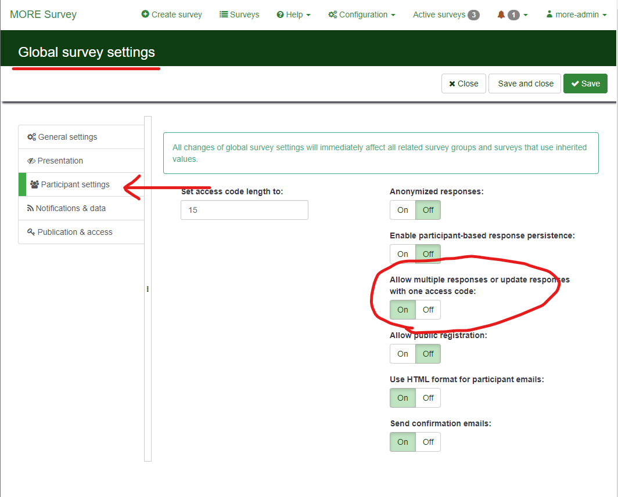Turn On public registration
Image resolution: width=618 pixels, height=497 pixels.
[403, 354]
